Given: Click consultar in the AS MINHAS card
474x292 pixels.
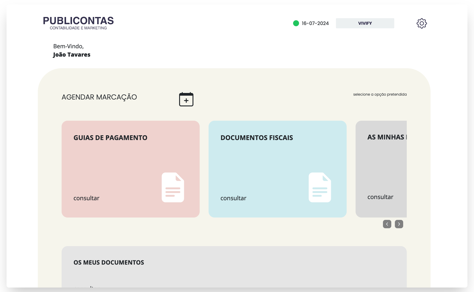Looking at the screenshot, I should 380,197.
